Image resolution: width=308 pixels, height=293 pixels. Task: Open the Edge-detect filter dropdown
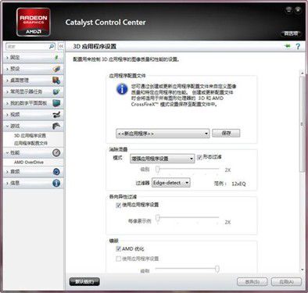click(x=171, y=183)
